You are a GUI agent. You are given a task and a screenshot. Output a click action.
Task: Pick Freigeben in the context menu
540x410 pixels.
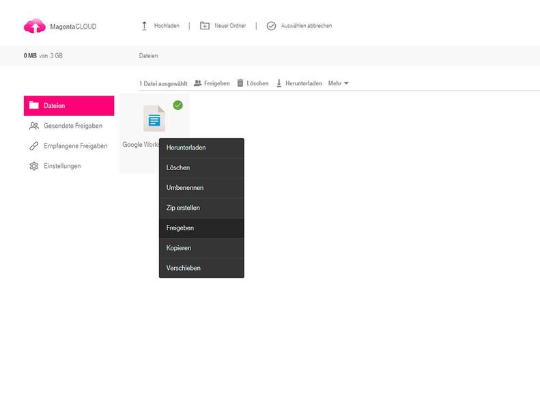pyautogui.click(x=201, y=228)
